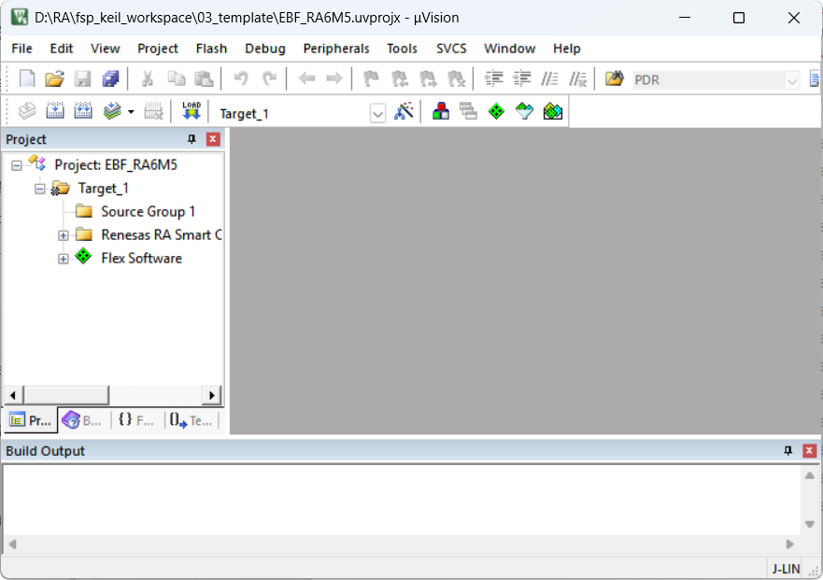Image resolution: width=823 pixels, height=580 pixels.
Task: Click the Unindent selection icon
Action: (521, 78)
